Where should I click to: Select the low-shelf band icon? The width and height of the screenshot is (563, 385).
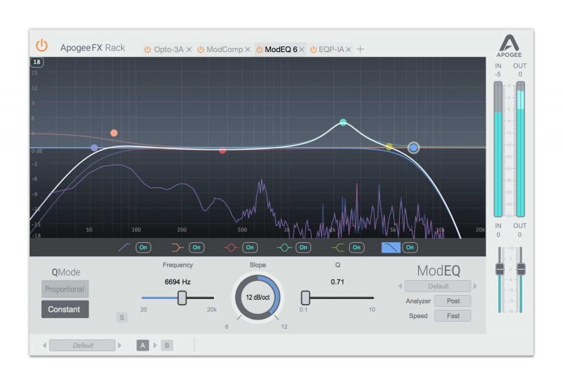point(177,248)
